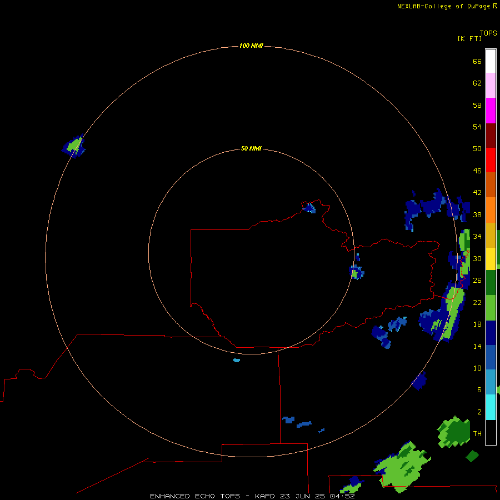The width and height of the screenshot is (500, 500).
Task: Click the legend value 30
Action: [x=477, y=258]
